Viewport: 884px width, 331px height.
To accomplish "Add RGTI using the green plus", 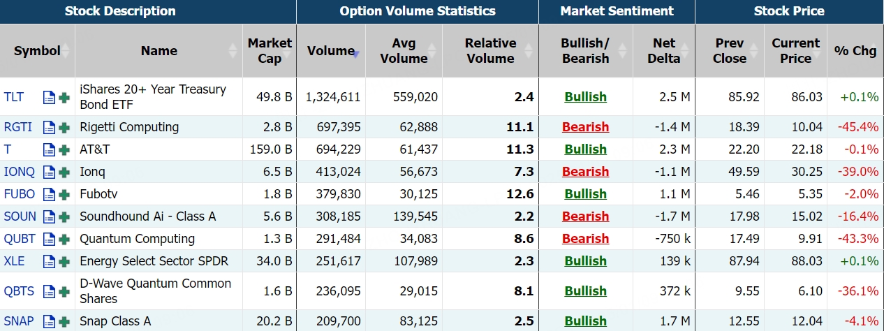I will pos(64,127).
